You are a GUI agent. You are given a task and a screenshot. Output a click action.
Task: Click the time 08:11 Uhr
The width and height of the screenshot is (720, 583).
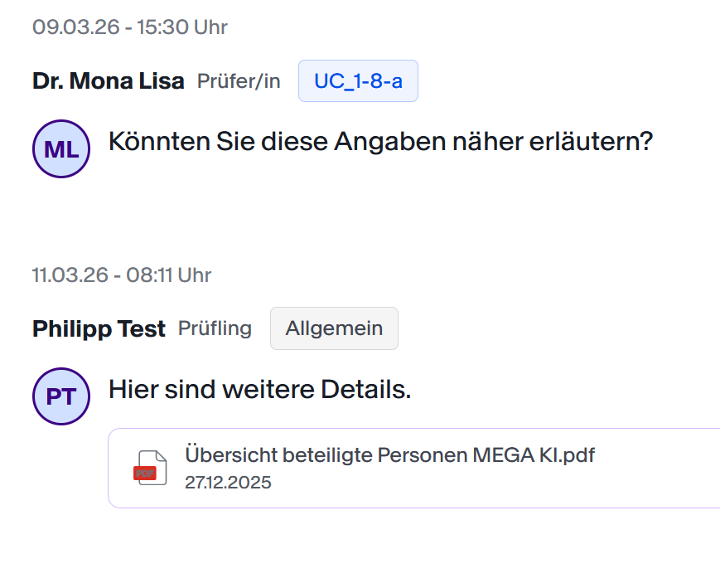(168, 274)
